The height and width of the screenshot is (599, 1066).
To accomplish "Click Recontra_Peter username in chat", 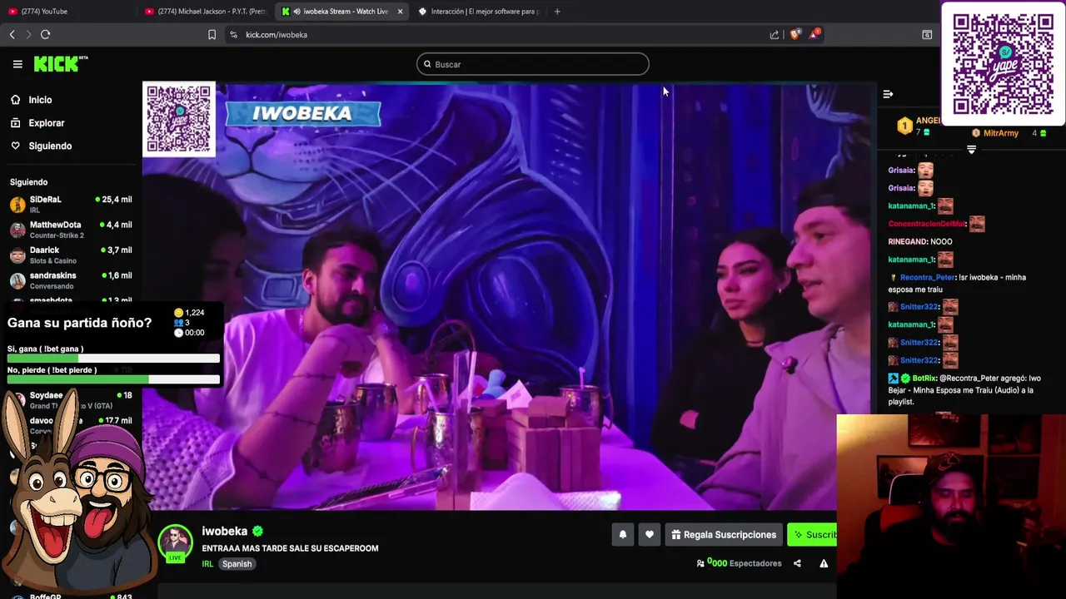I will coord(927,277).
